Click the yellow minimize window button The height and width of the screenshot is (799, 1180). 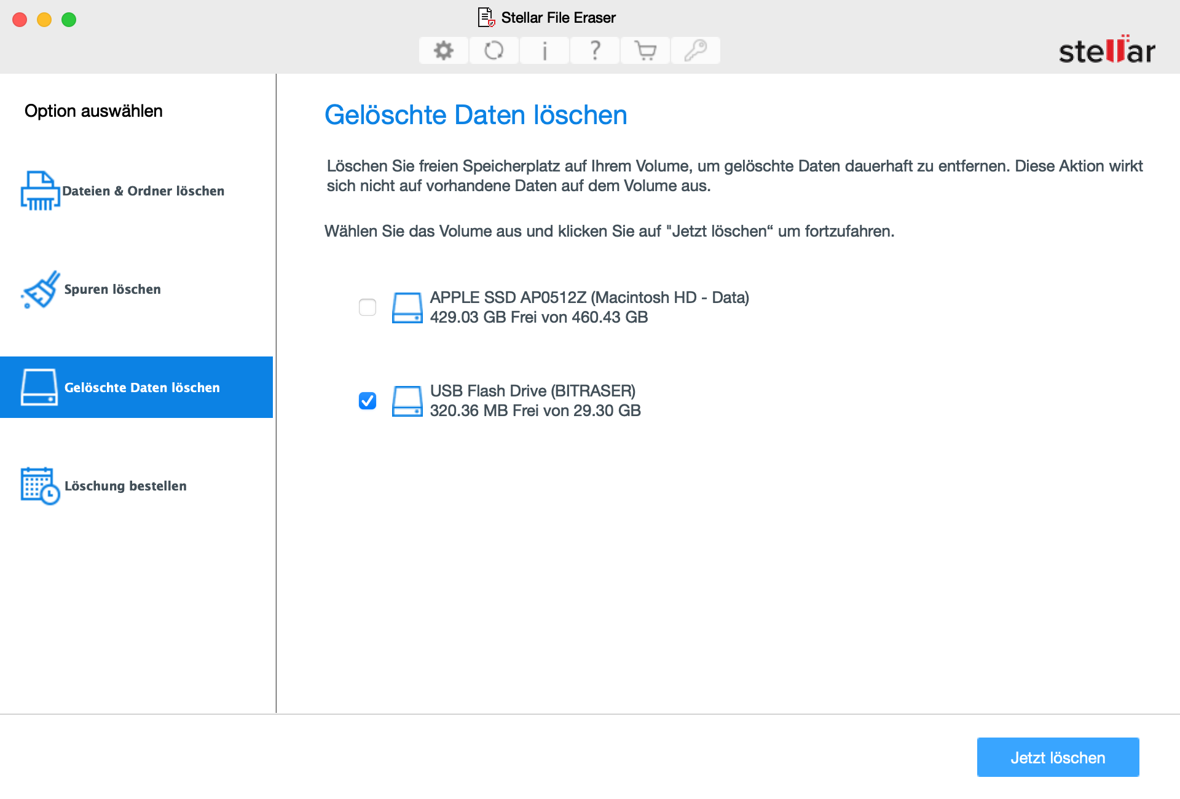click(44, 20)
